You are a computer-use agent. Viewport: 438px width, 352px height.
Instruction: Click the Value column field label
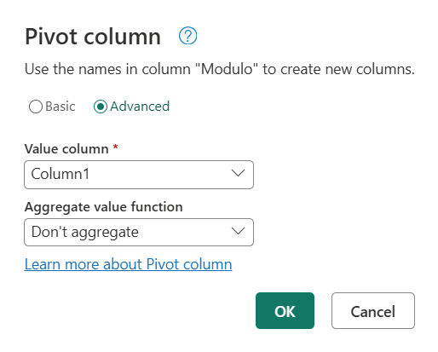[66, 149]
